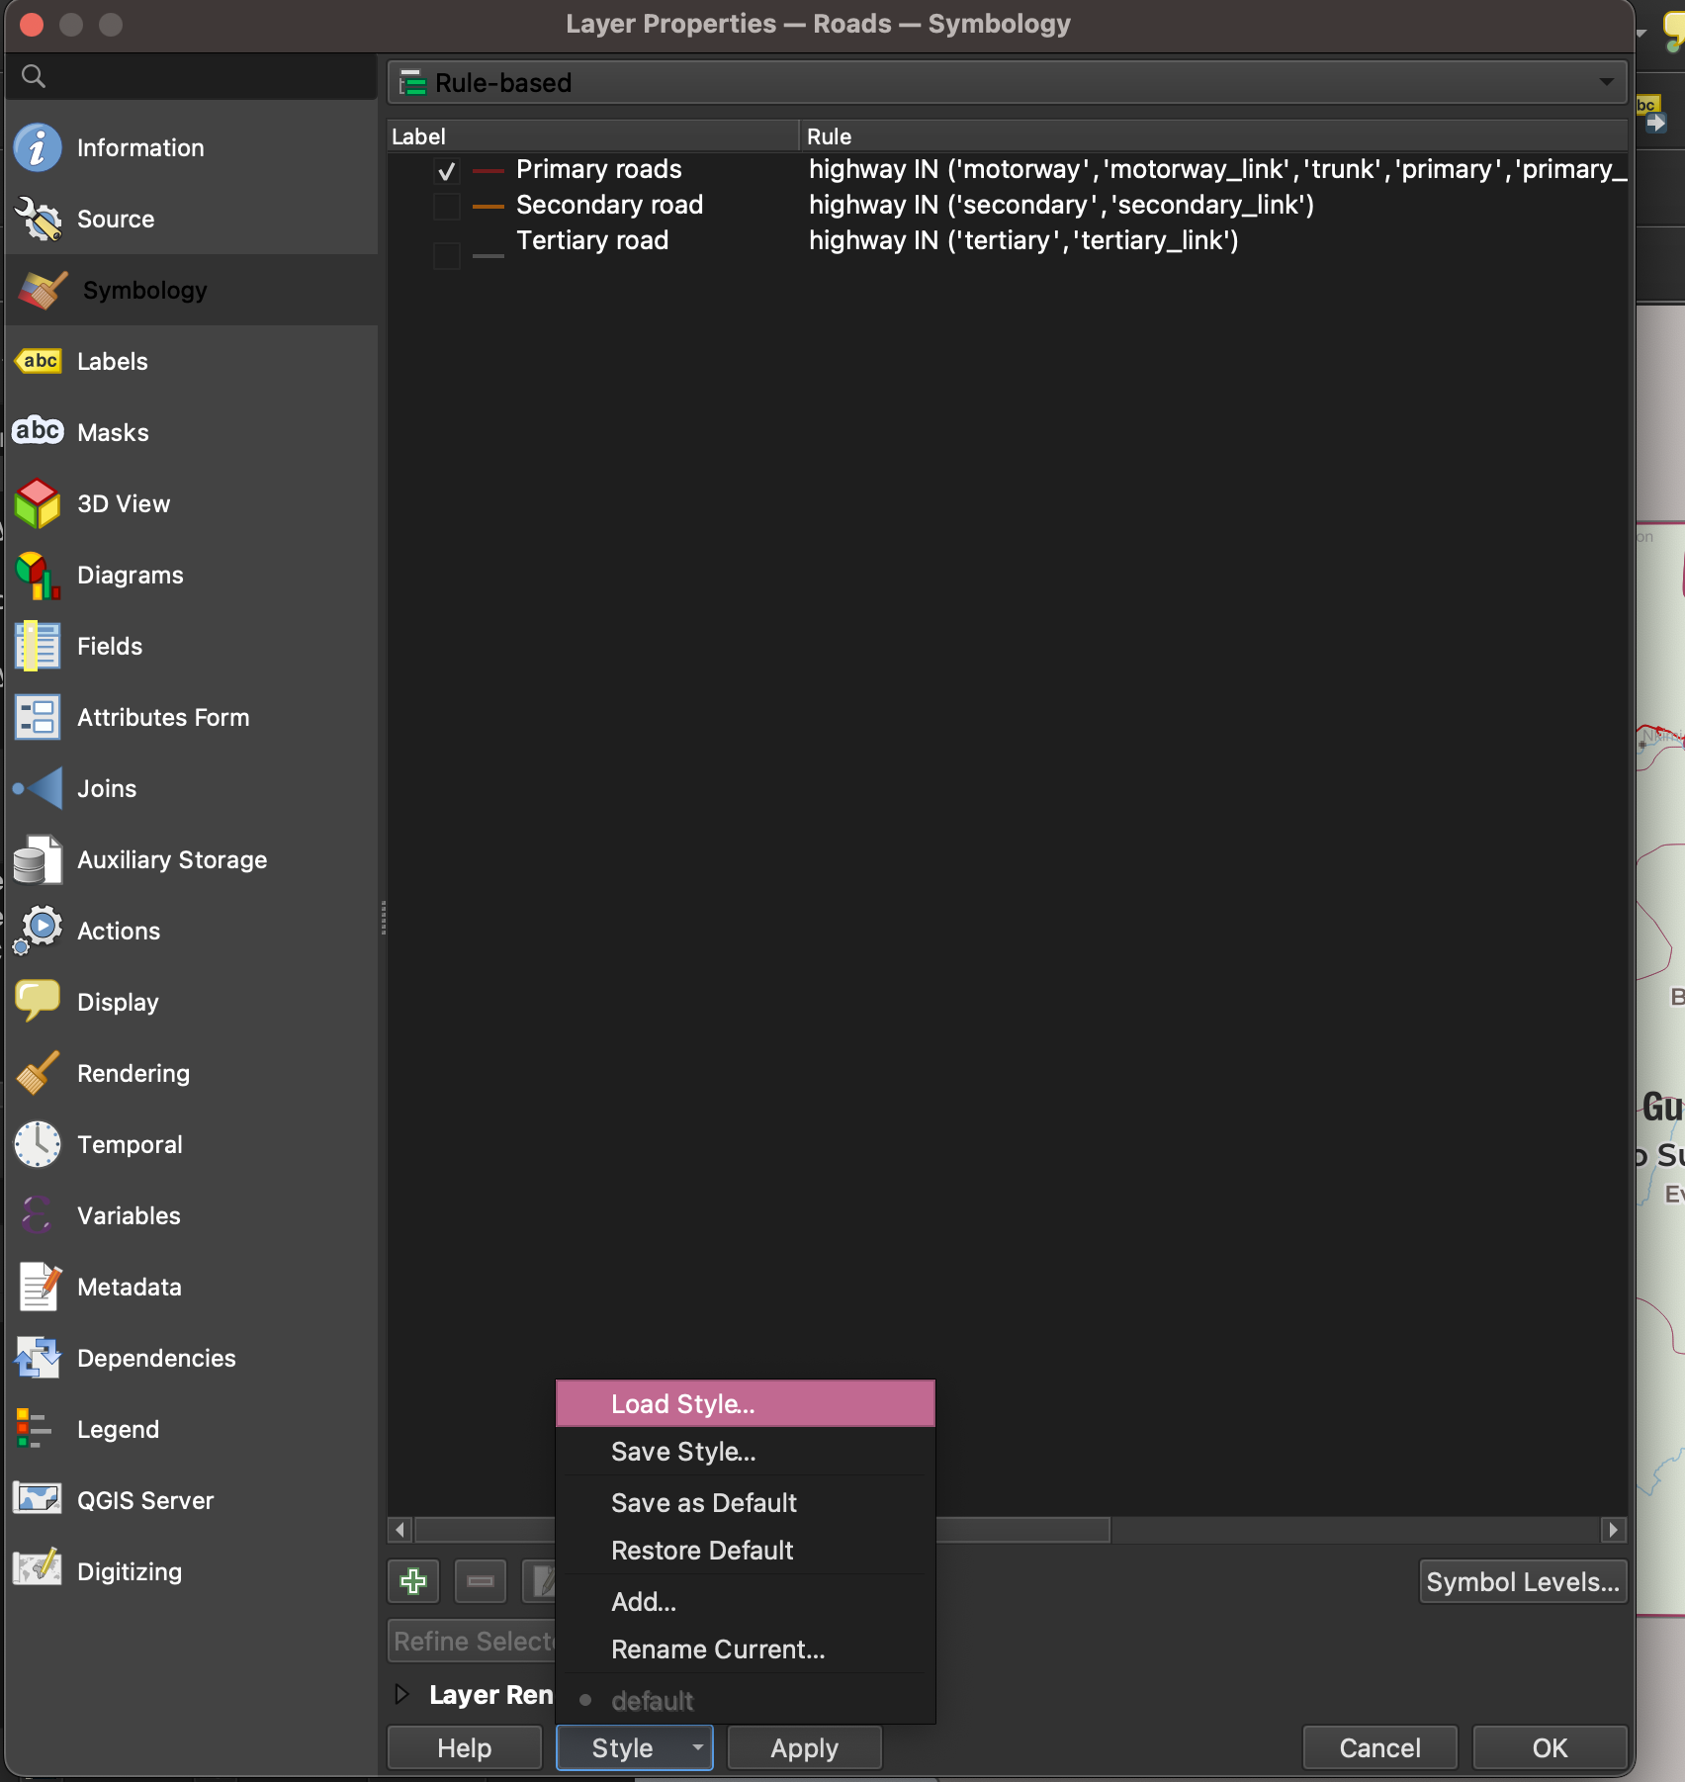Open the 3D View cube icon

38,504
